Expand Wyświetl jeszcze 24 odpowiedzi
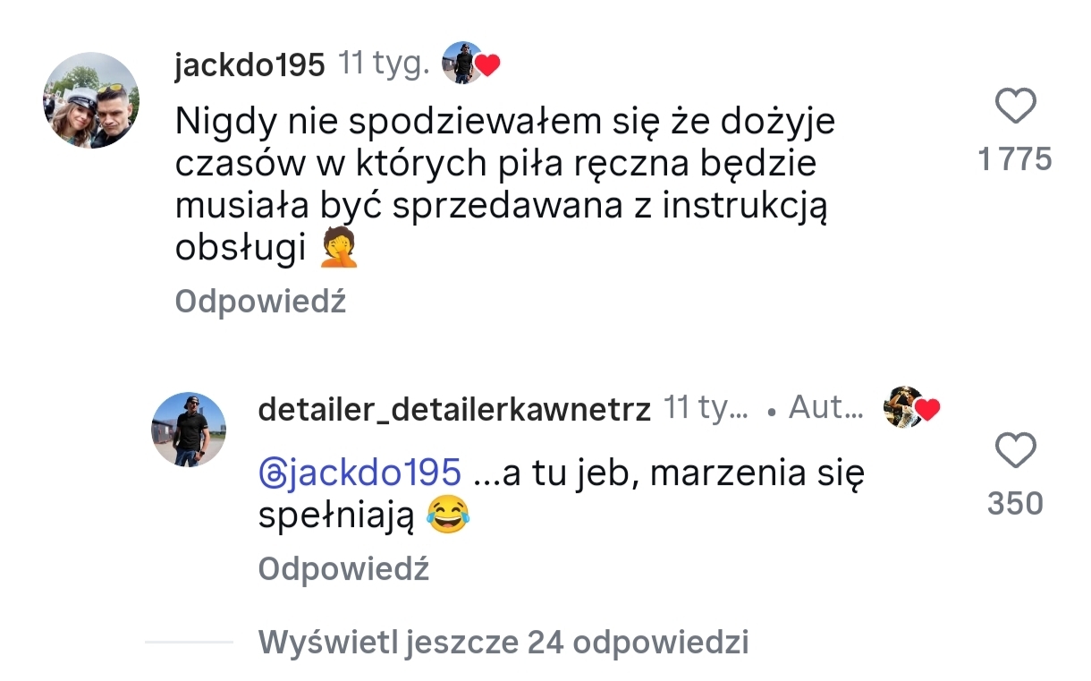 (x=503, y=642)
